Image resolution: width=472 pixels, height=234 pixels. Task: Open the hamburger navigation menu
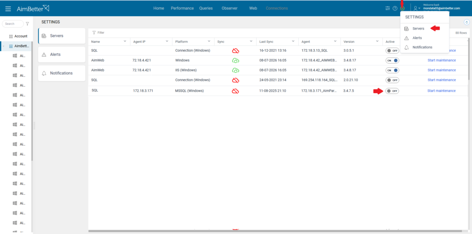click(8, 9)
